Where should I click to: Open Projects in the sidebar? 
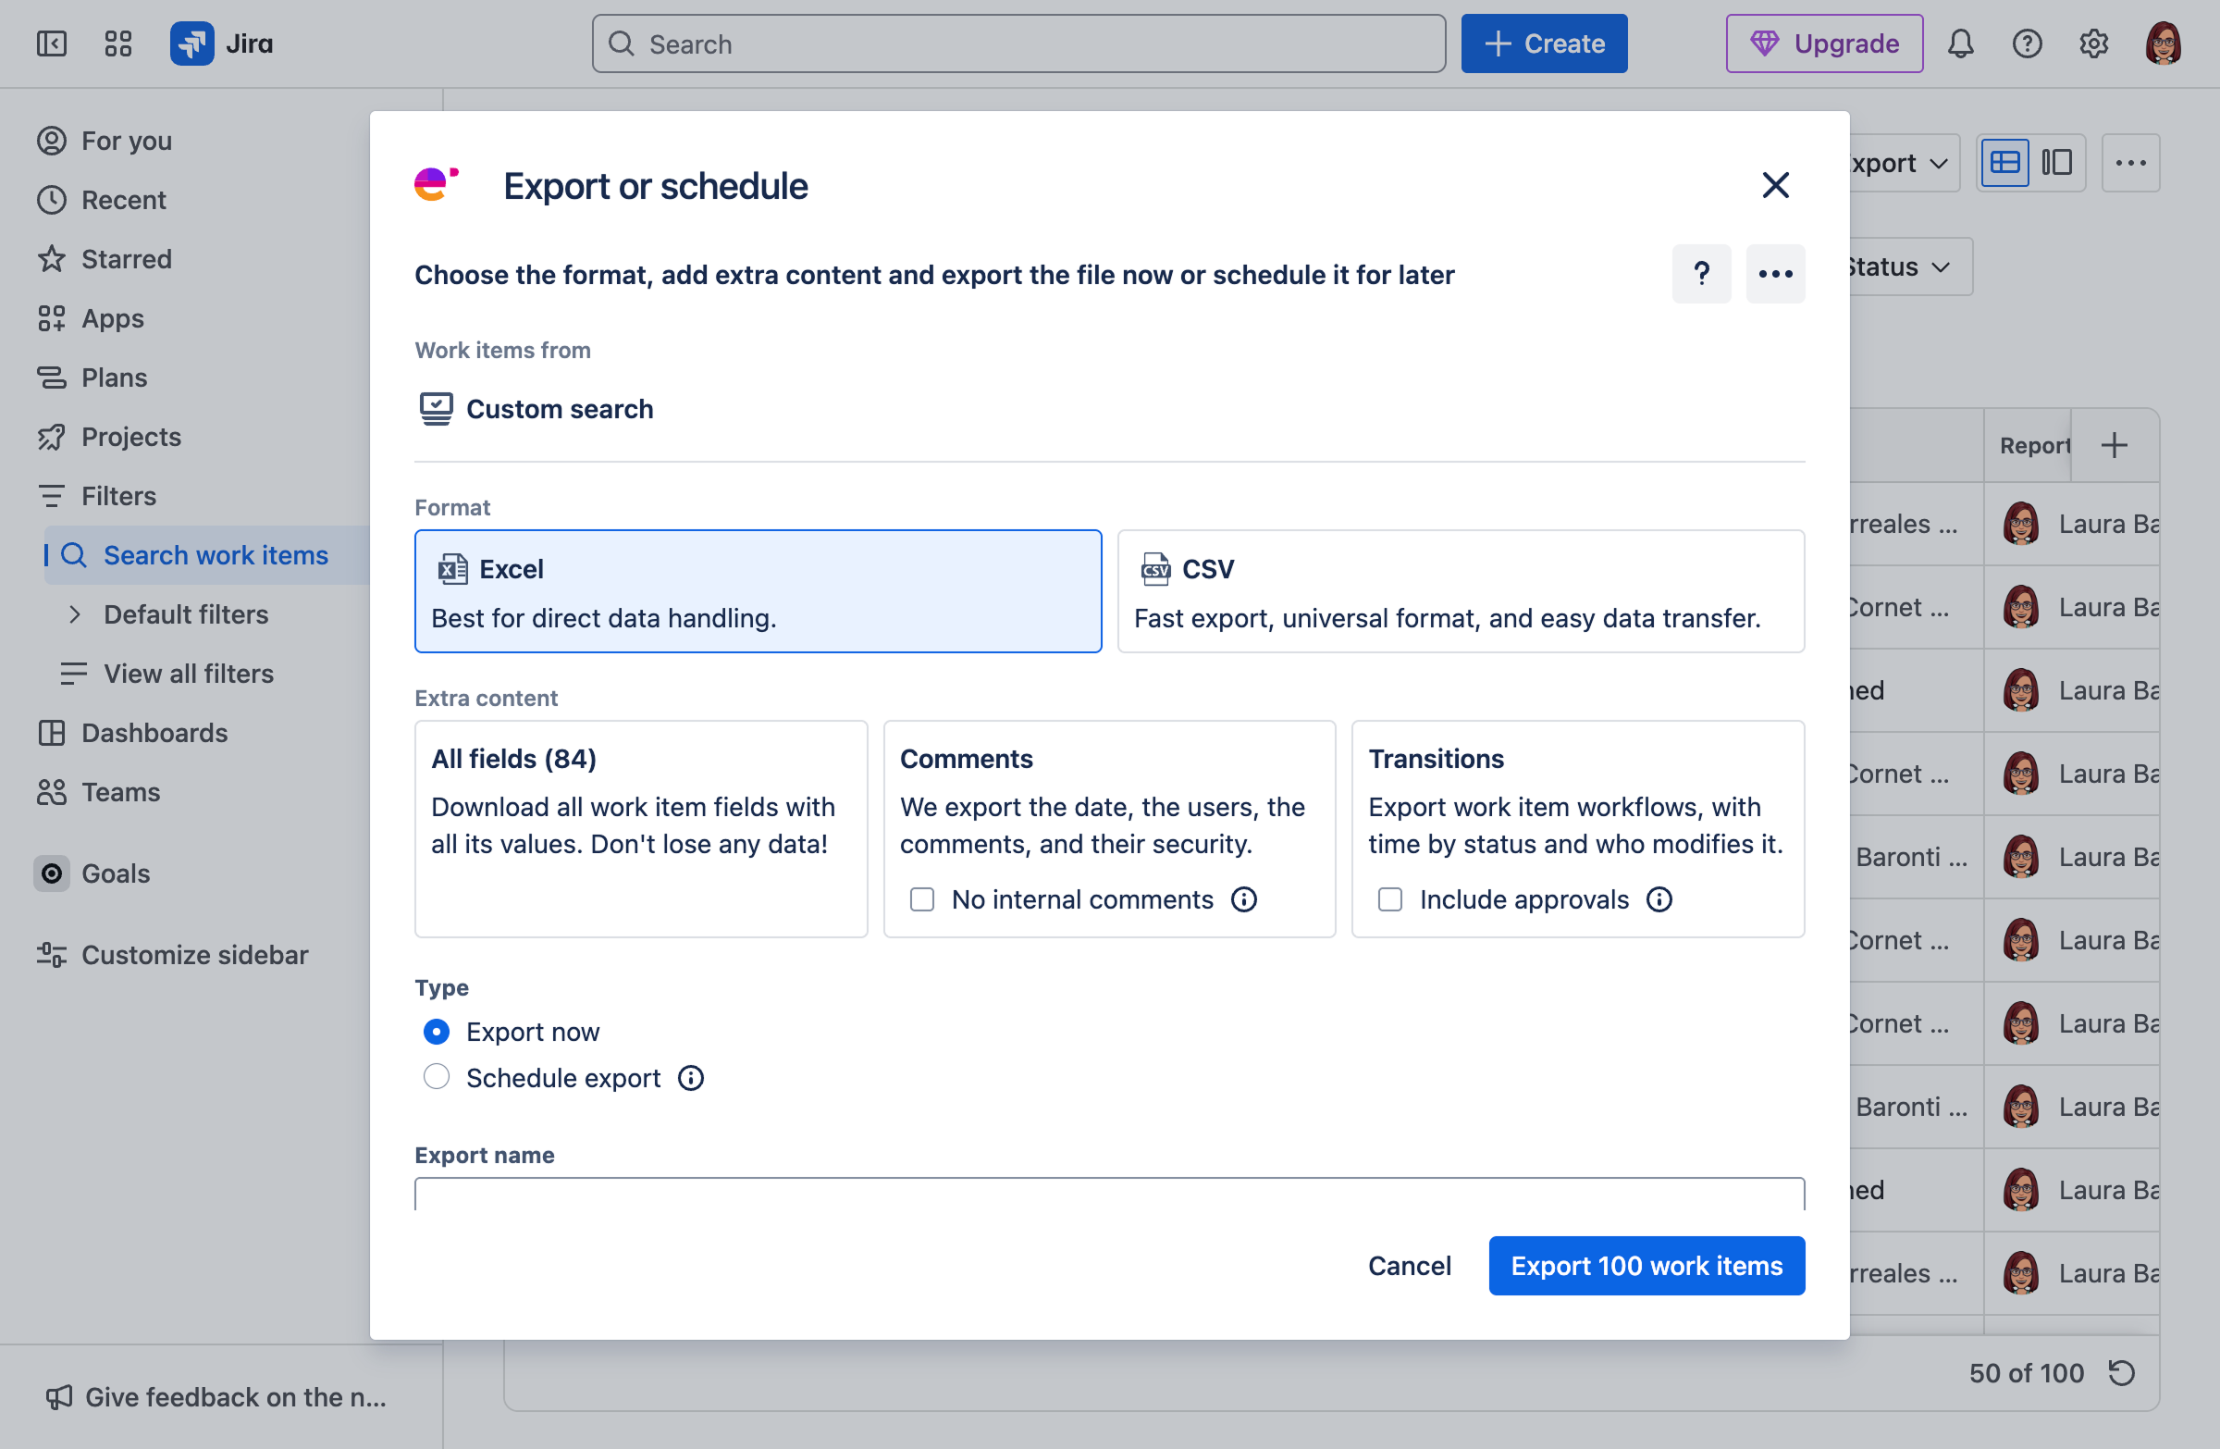point(130,437)
